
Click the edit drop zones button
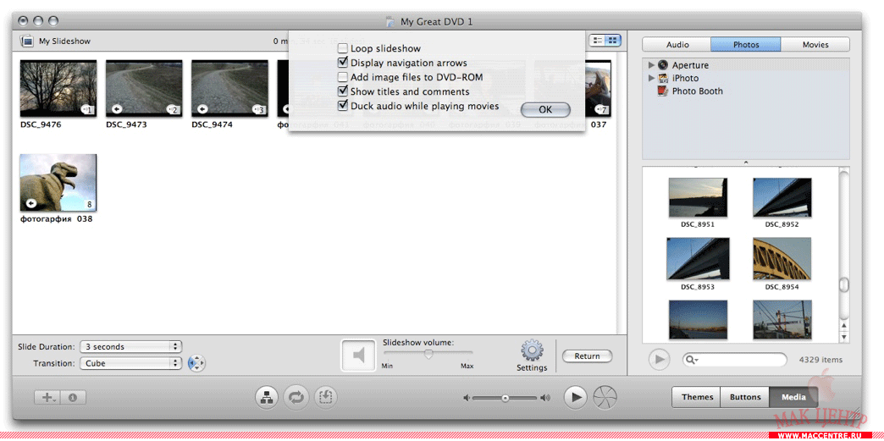coord(326,398)
